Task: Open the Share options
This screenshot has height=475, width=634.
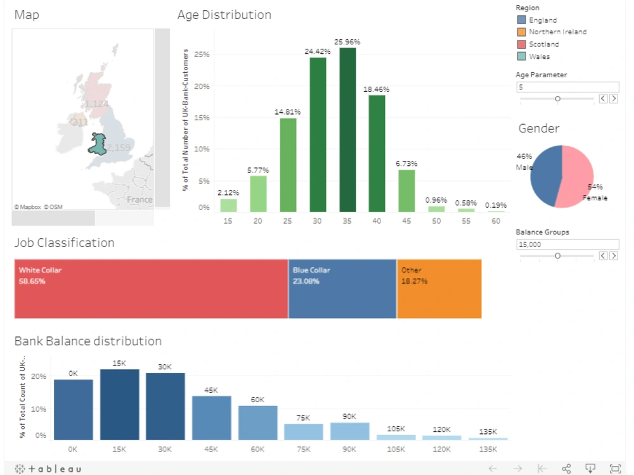Action: (566, 469)
